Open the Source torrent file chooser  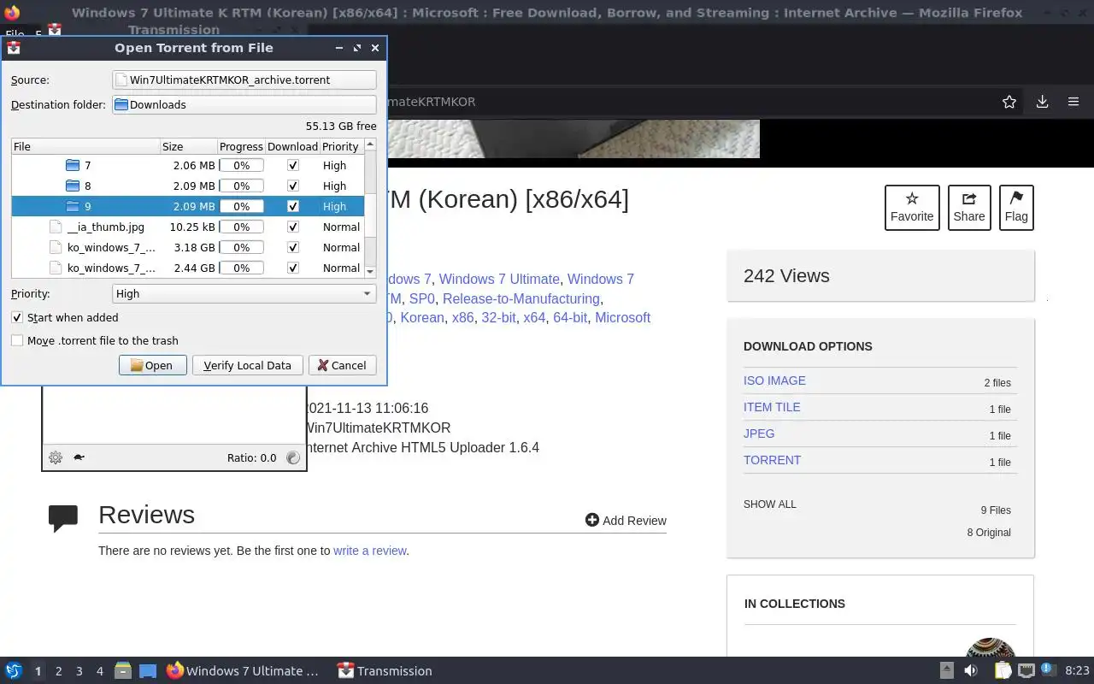(244, 80)
